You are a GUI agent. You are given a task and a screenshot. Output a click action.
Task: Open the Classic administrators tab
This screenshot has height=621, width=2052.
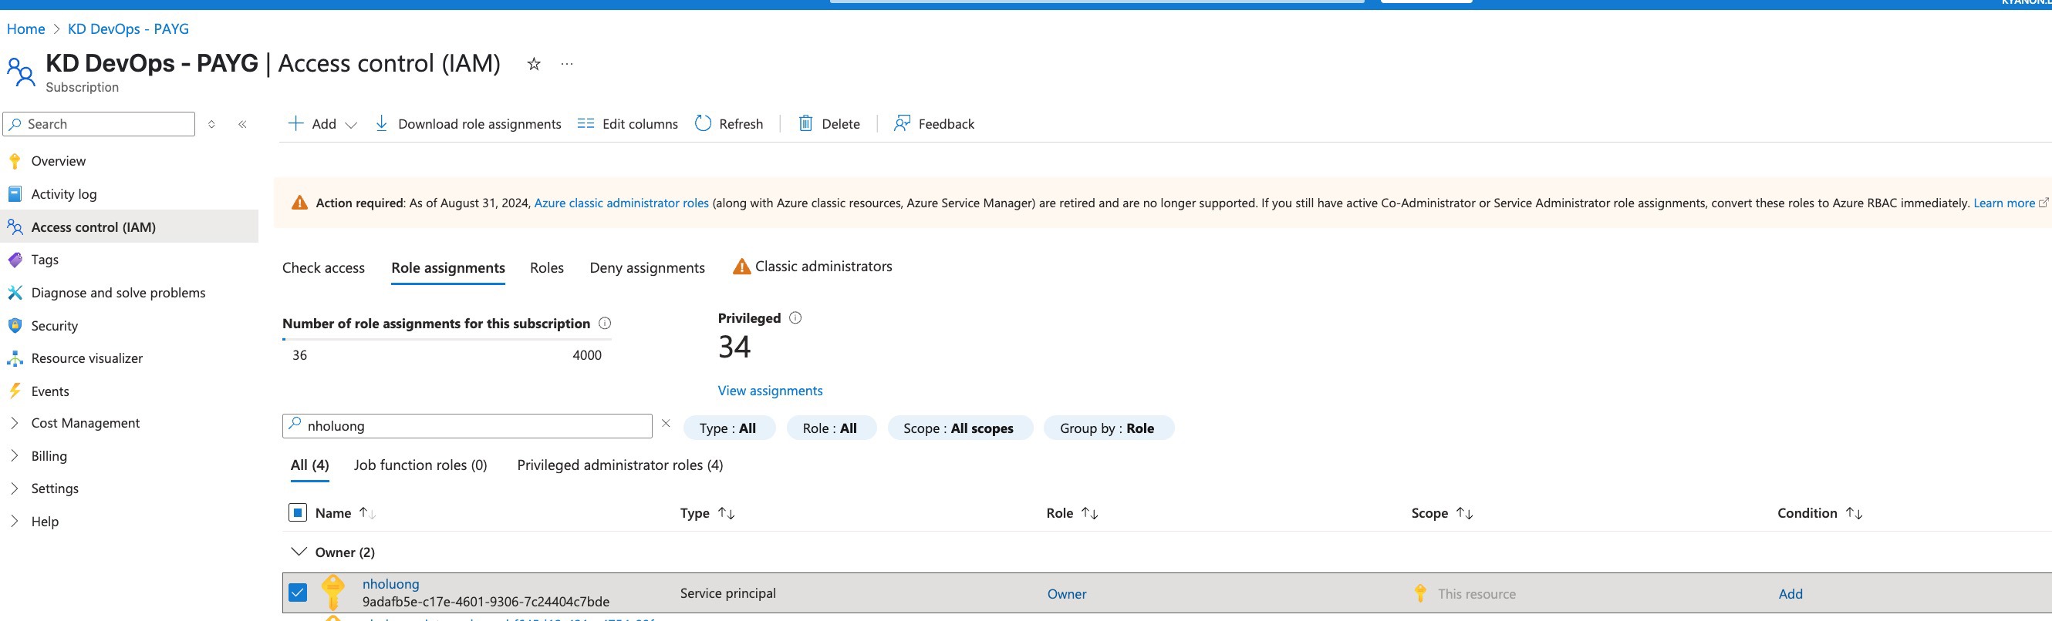812,267
